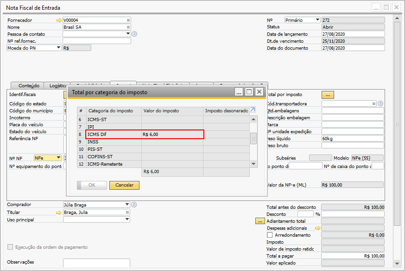The height and width of the screenshot is (271, 405).
Task: Click the Peso líquido 60kg field
Action: pyautogui.click(x=353, y=138)
